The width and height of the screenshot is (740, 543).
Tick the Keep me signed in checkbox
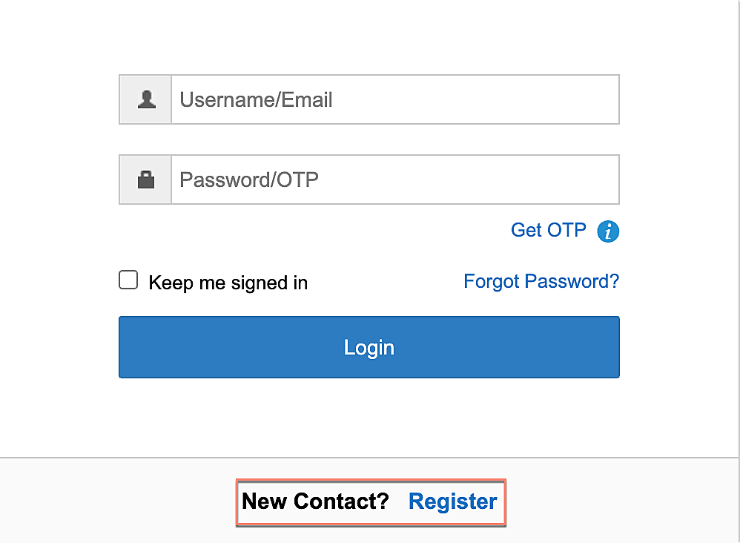tap(128, 280)
